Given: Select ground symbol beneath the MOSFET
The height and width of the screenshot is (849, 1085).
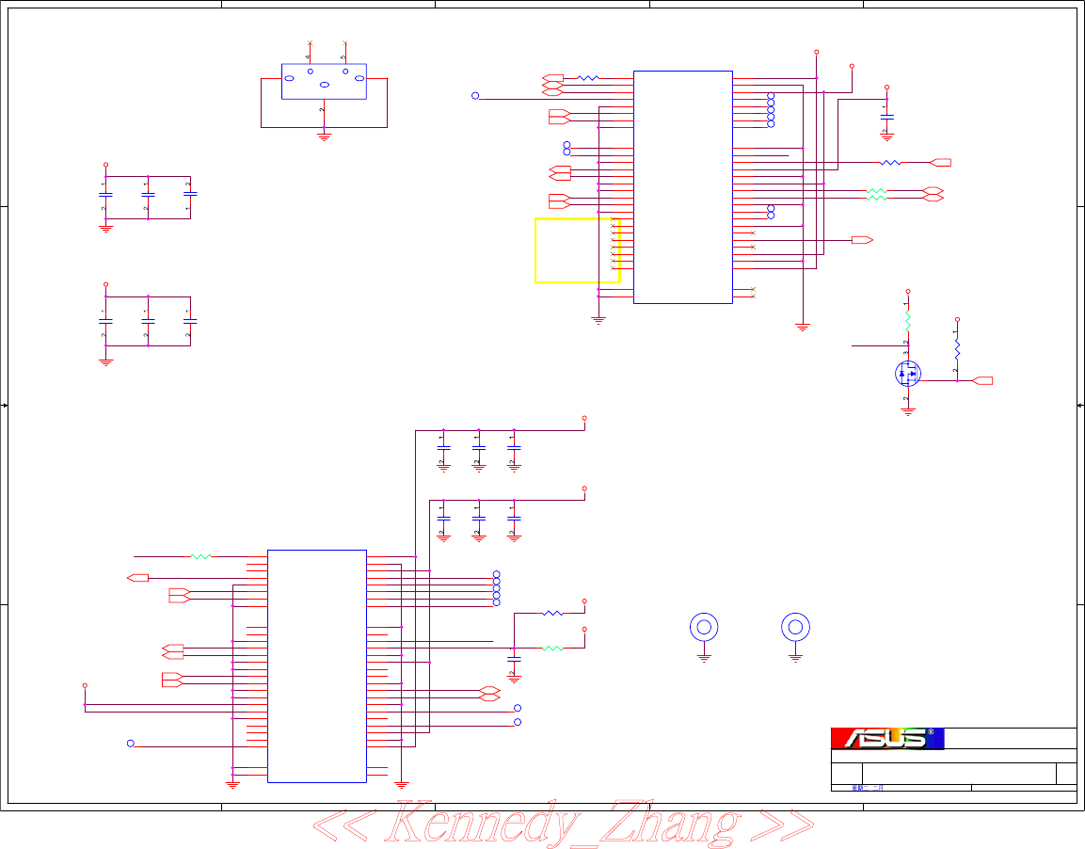Looking at the screenshot, I should click(908, 411).
